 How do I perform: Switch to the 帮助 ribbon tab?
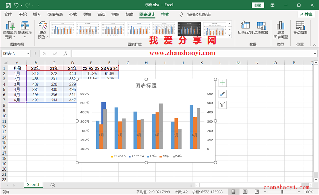pos(129,14)
